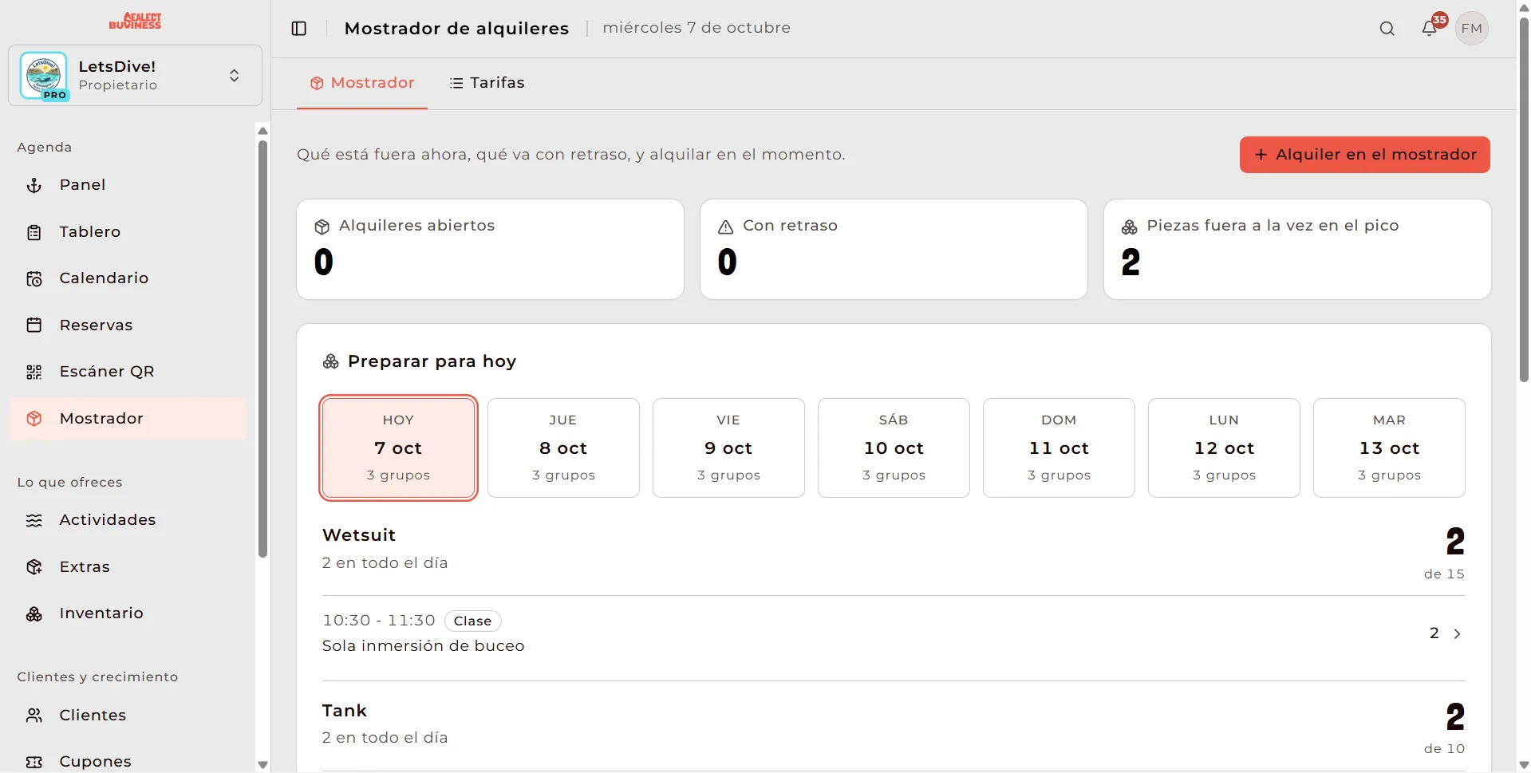Toggle the sidebar collapse icon

[x=299, y=29]
